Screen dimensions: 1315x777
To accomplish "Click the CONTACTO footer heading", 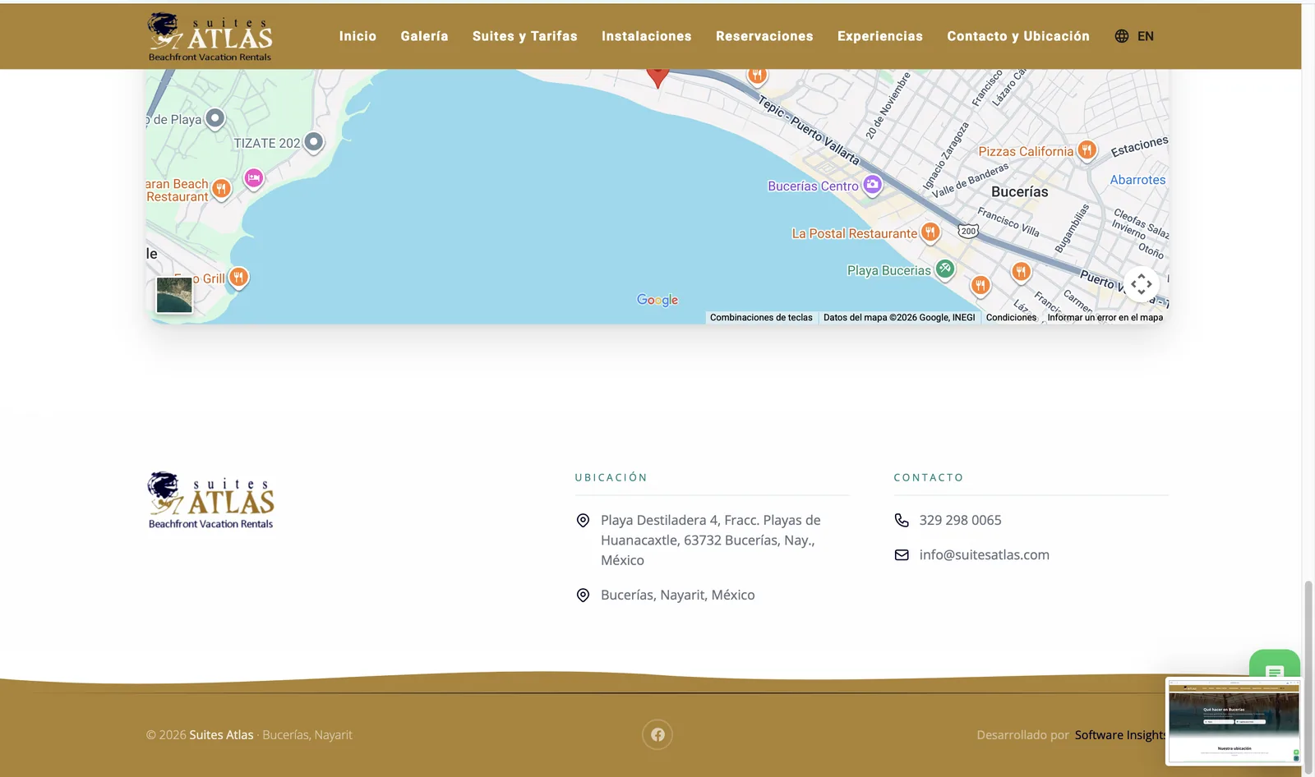I will tap(928, 477).
